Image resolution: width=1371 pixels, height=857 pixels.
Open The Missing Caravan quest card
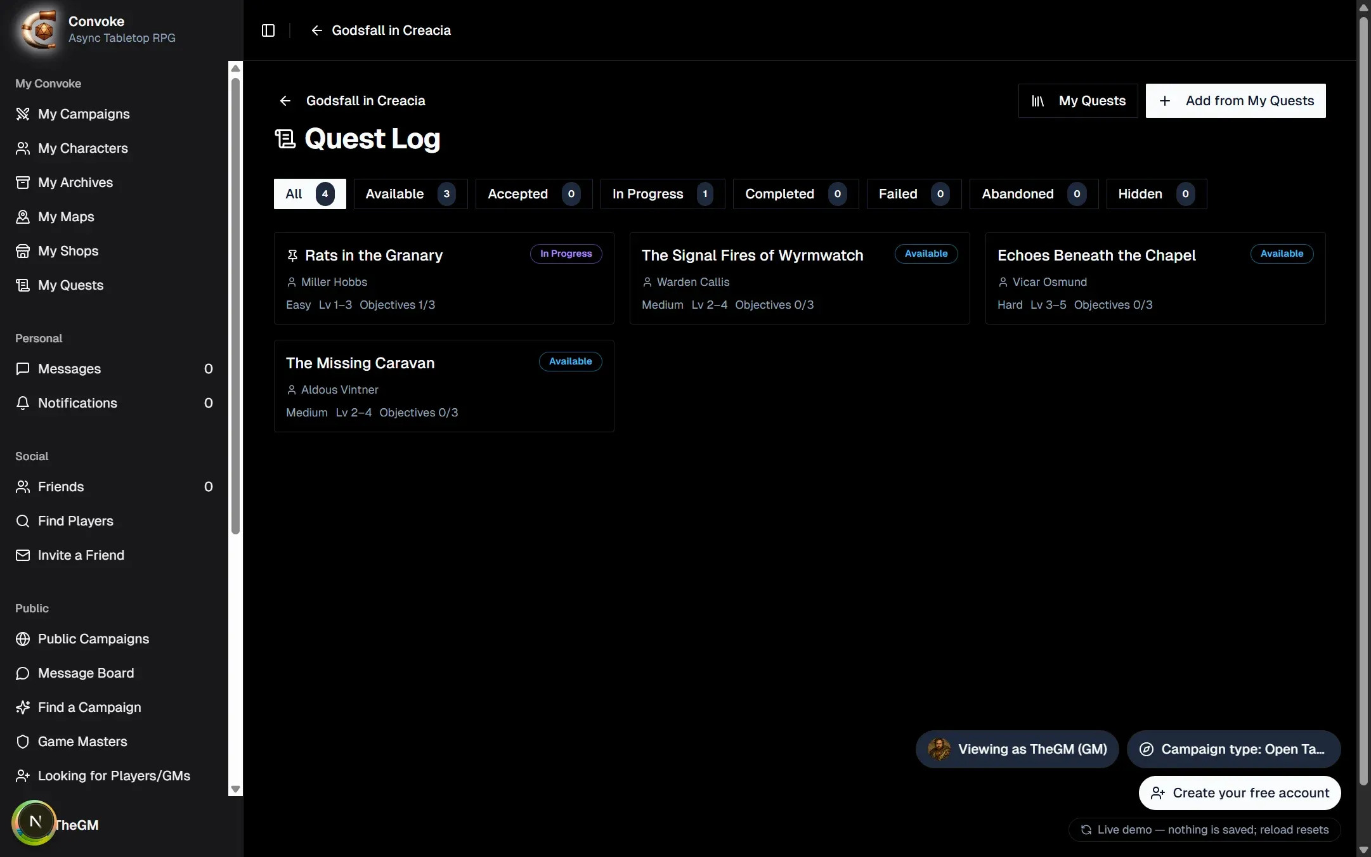coord(444,386)
